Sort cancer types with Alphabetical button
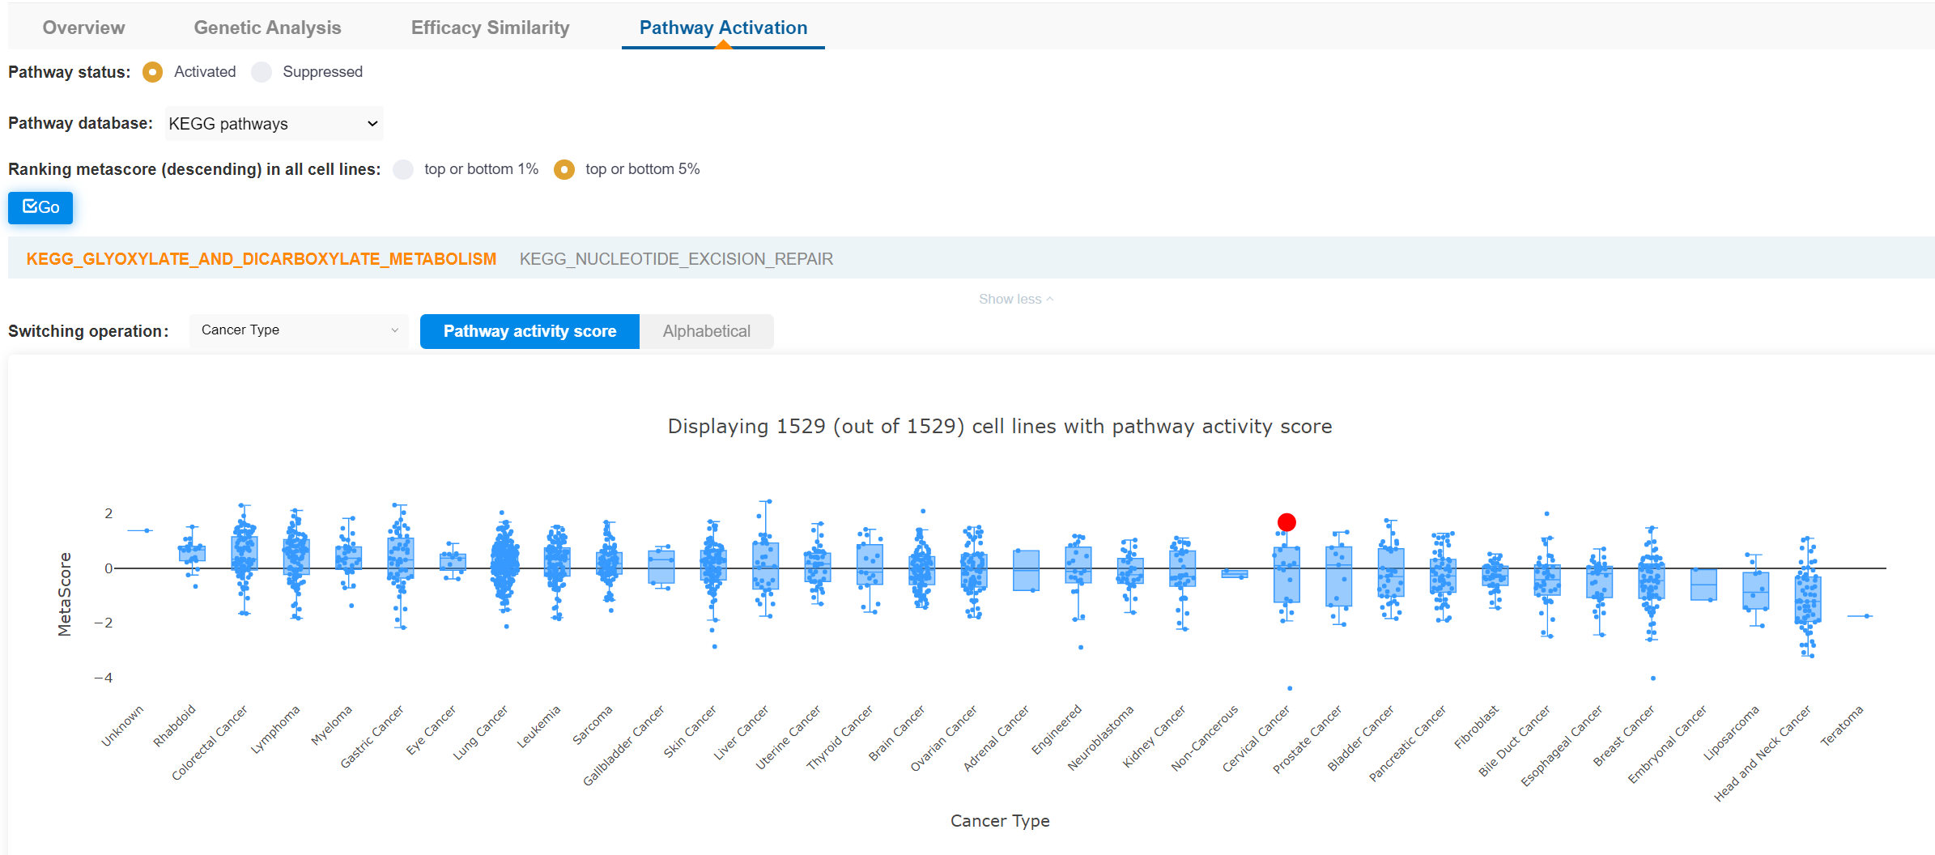The image size is (1935, 855). coord(706,331)
